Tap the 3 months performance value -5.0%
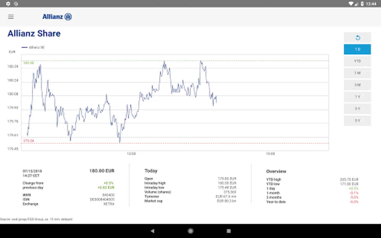The width and height of the screenshot is (381, 238). coord(354,197)
